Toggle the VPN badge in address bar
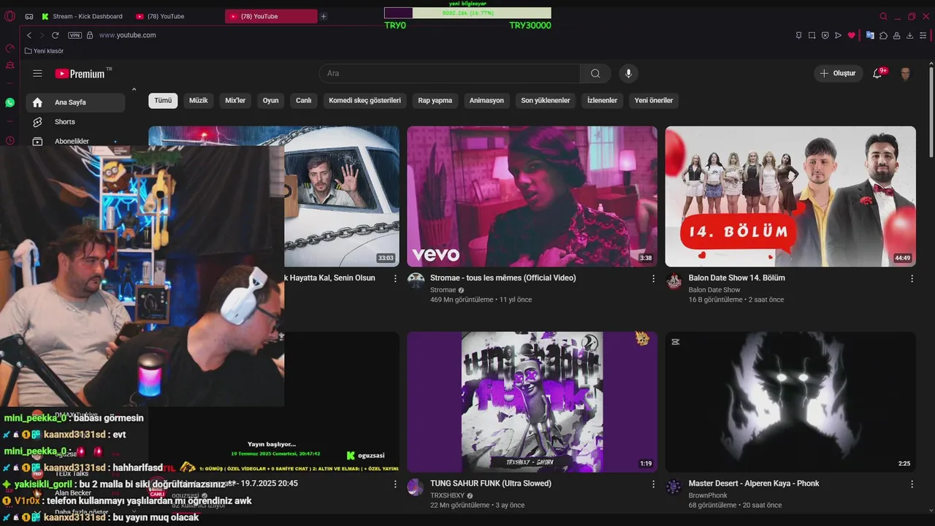 [75, 35]
